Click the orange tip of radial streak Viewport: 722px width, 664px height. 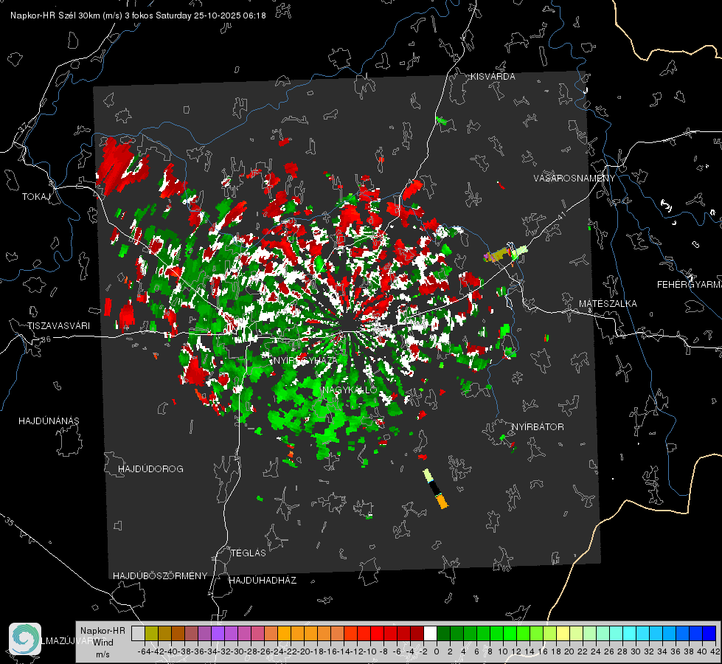pyautogui.click(x=442, y=502)
